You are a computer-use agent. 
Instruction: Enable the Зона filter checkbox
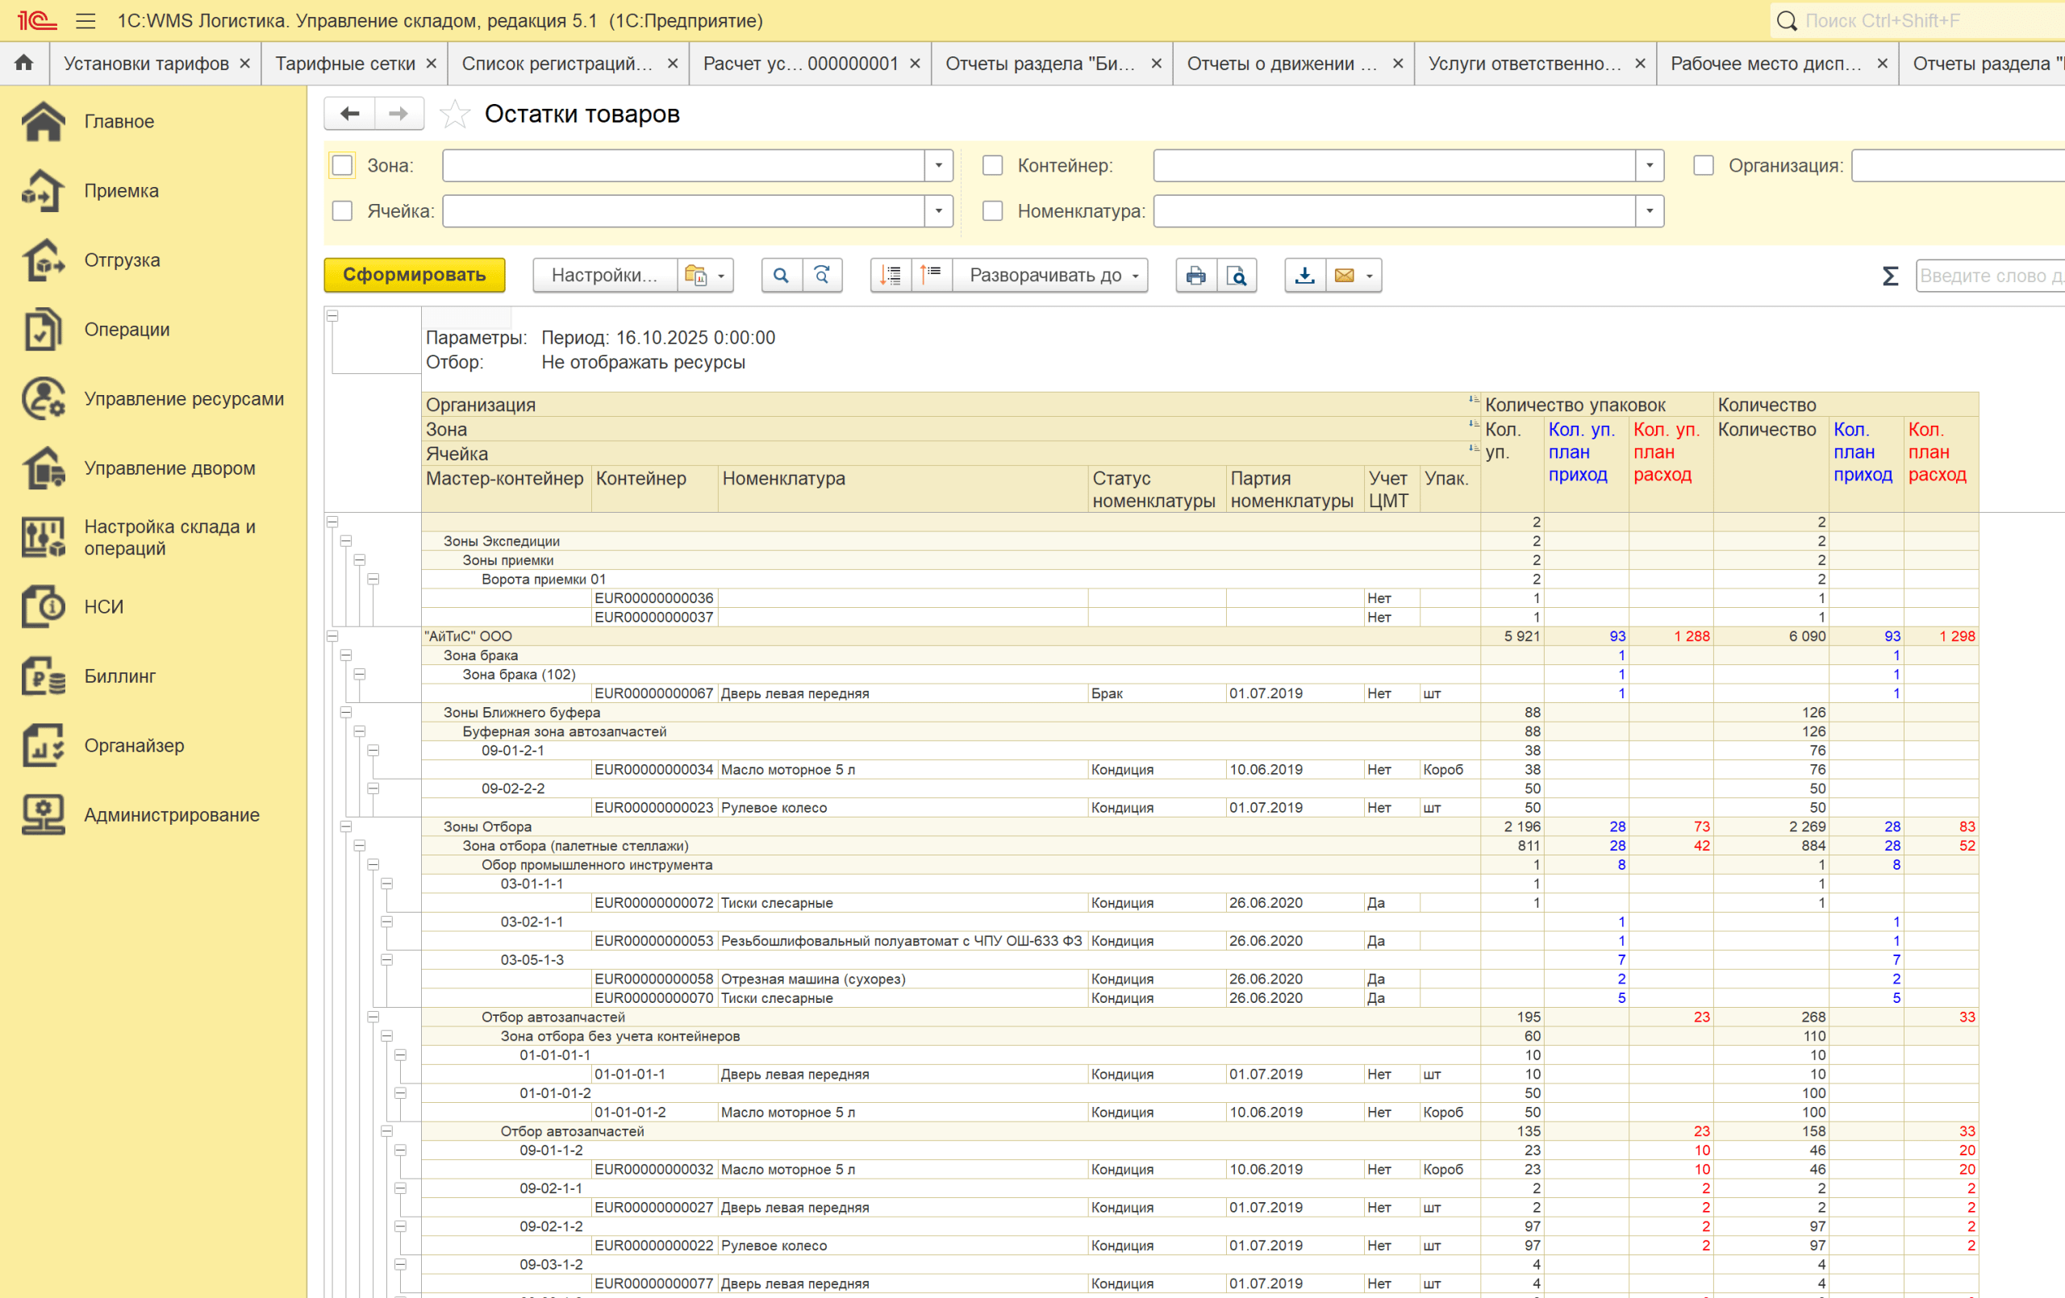[x=342, y=165]
